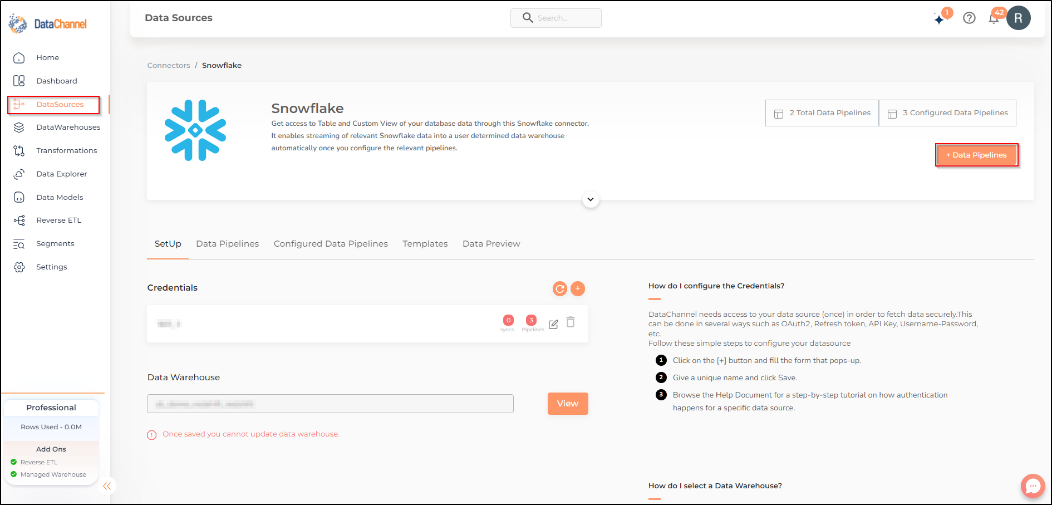Image resolution: width=1052 pixels, height=505 pixels.
Task: Click the Snowflake connector logo
Action: coord(195,130)
